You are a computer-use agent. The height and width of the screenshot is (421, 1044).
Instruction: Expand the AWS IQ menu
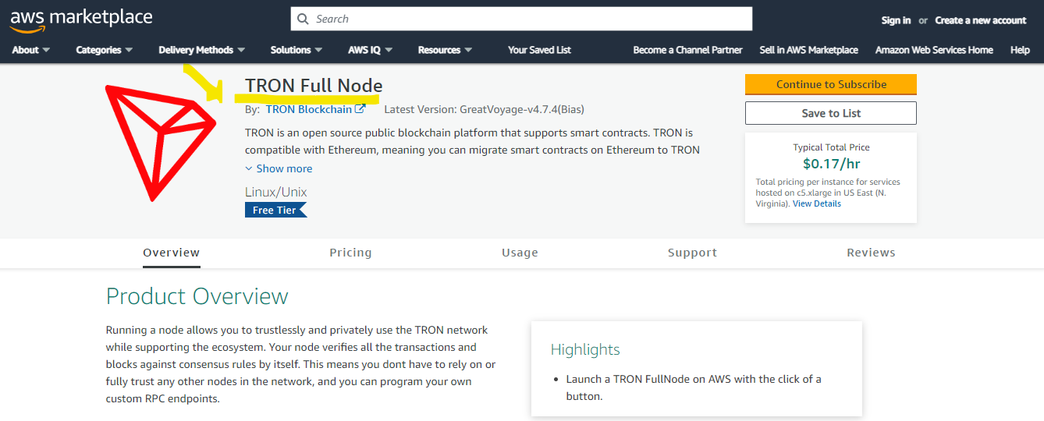371,50
